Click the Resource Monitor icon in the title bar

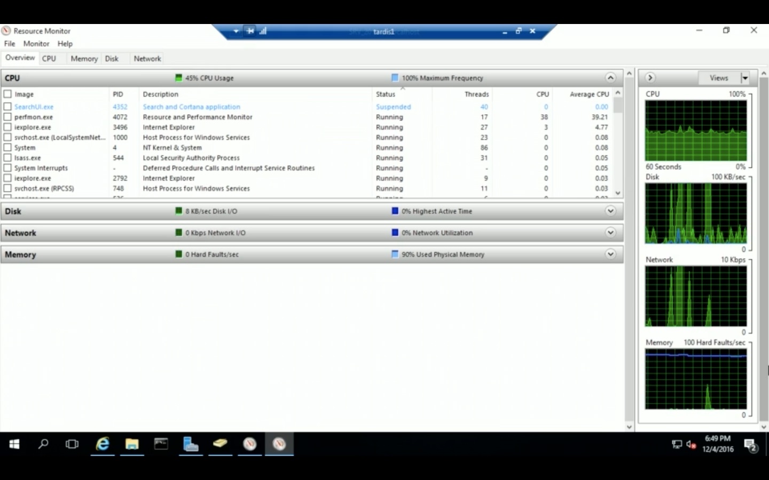[x=5, y=30]
